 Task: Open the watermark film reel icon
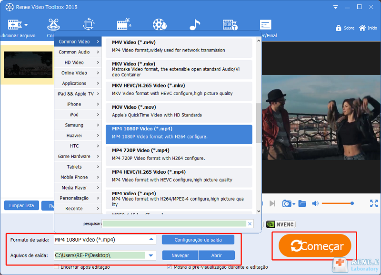(x=160, y=24)
